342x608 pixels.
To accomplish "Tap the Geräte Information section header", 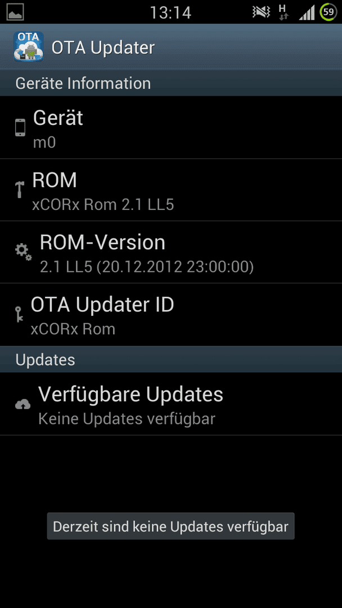I will [171, 83].
